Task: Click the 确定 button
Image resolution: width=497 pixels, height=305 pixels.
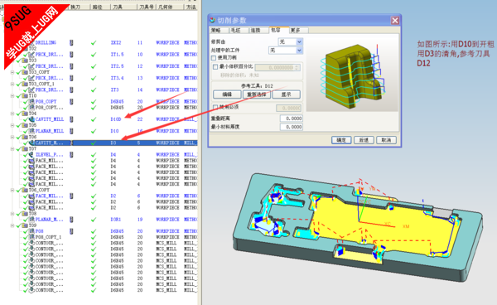Action: coord(341,140)
